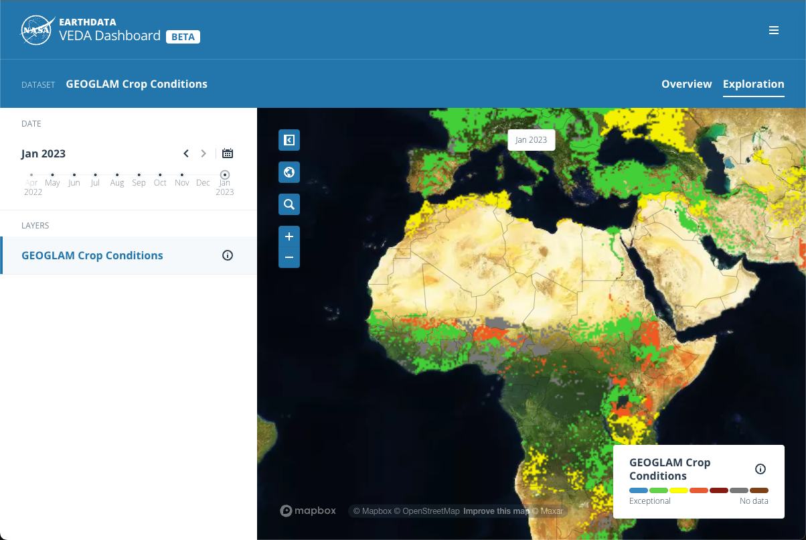Image resolution: width=806 pixels, height=540 pixels.
Task: Go to the previous date with back chevron
Action: click(x=186, y=153)
